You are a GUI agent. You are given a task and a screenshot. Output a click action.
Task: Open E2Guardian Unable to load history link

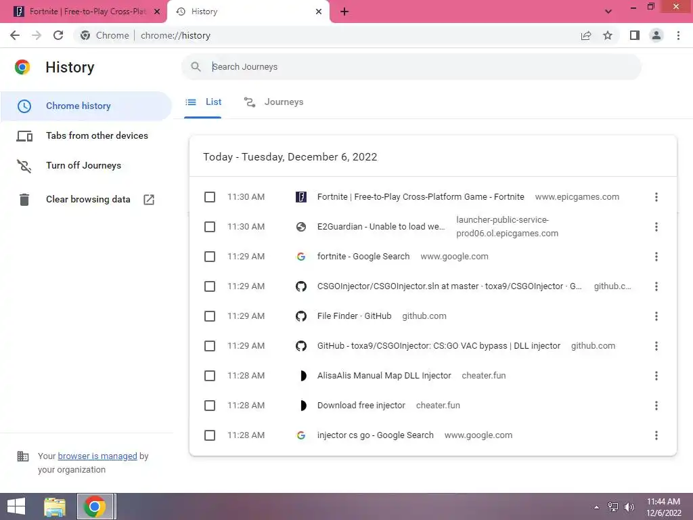[x=381, y=227]
